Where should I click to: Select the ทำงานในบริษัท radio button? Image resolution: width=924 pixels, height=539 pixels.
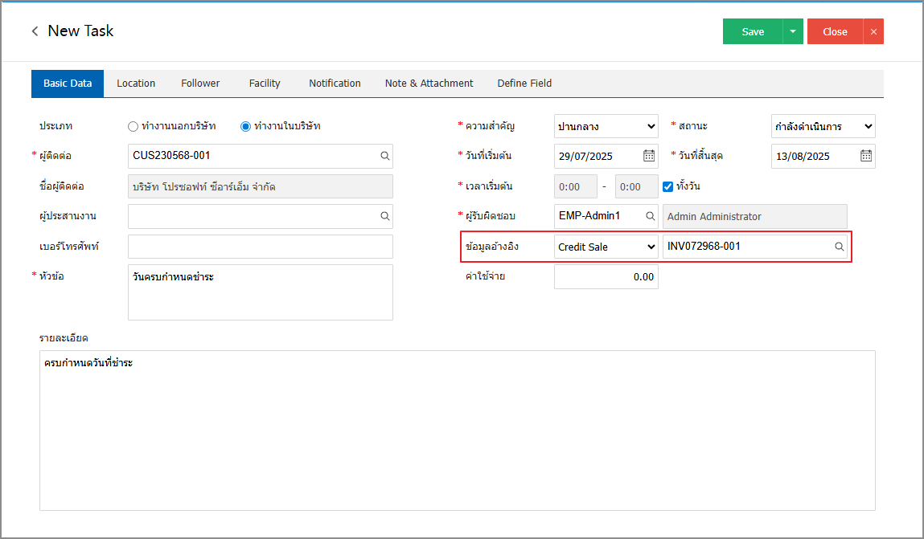(246, 126)
